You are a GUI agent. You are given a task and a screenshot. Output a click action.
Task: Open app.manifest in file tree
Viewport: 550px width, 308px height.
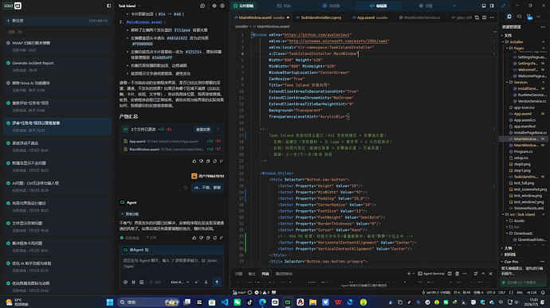tap(524, 126)
